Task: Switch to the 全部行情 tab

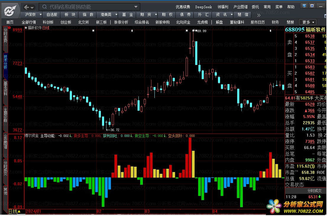Action: tap(29, 22)
